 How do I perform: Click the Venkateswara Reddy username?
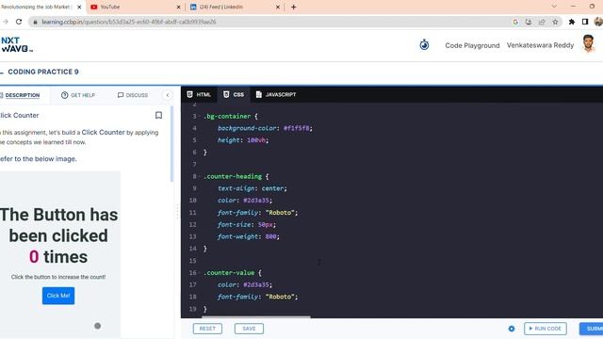(540, 45)
